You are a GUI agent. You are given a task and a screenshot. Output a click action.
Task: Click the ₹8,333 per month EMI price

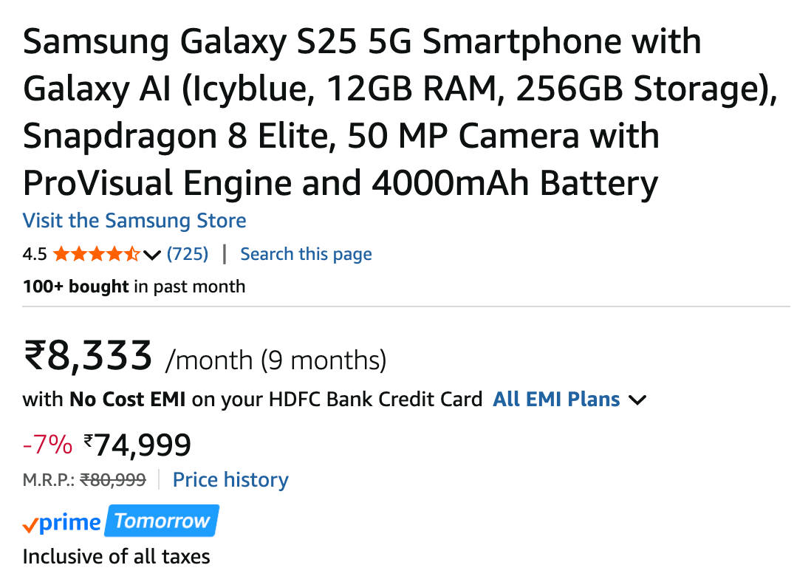(x=88, y=357)
